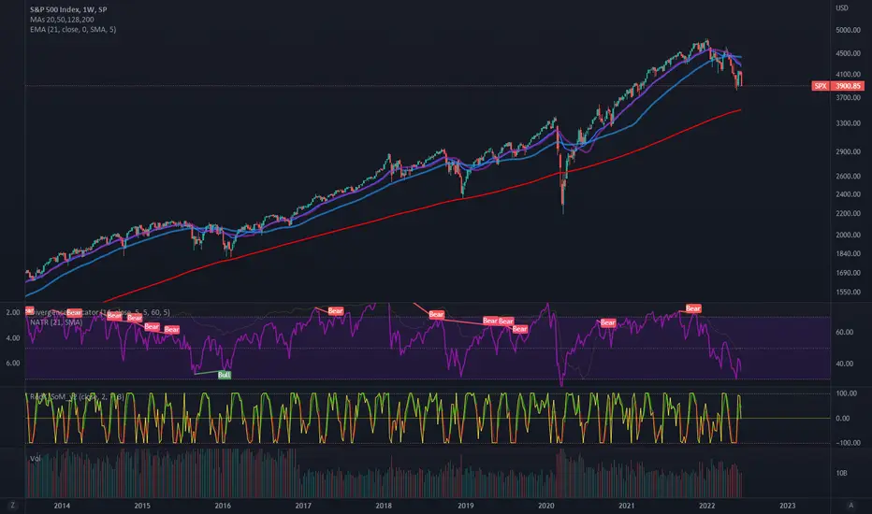Select the Divergence Indicator legend text
Viewport: 872px width, 514px height.
point(100,312)
